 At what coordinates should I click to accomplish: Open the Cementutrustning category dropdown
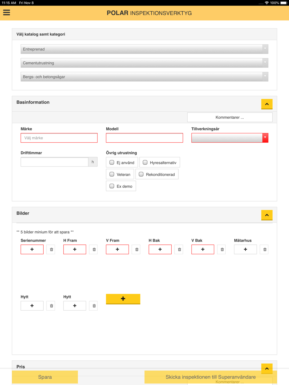point(144,63)
